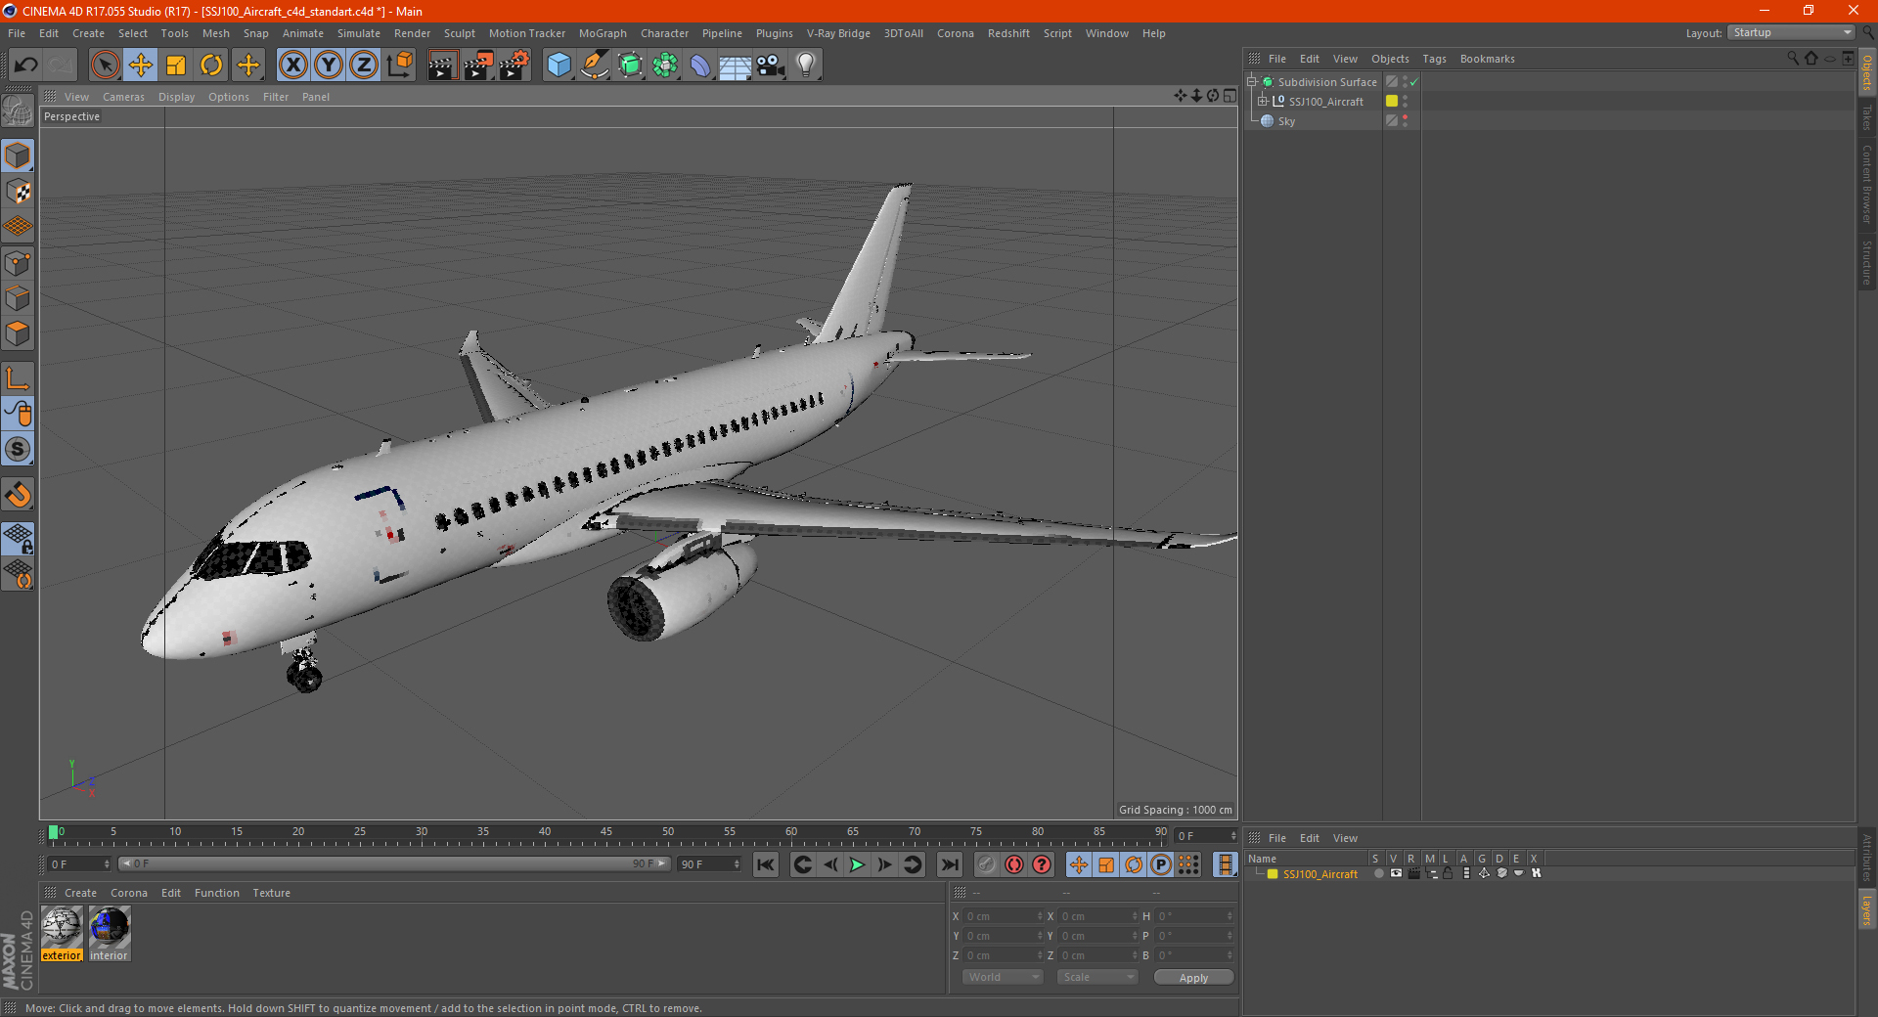Toggle X axis lock

pos(292,66)
